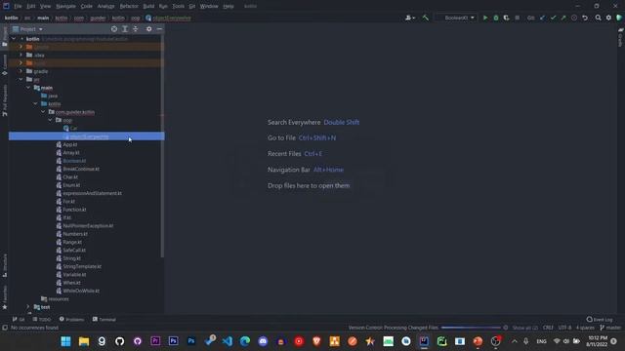Open the Favorites star tool window
Image resolution: width=625 pixels, height=351 pixels.
pos(4,297)
